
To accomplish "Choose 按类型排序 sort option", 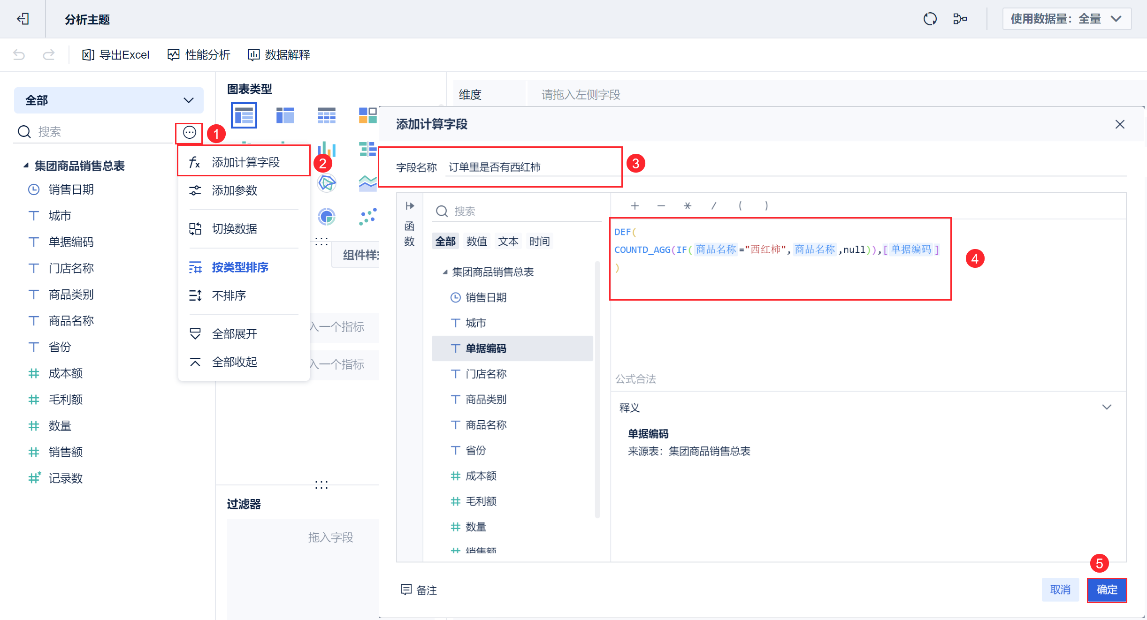I will click(240, 267).
